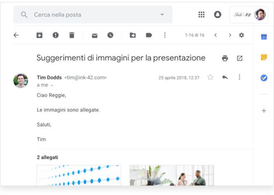Open the notifications bell

218,15
